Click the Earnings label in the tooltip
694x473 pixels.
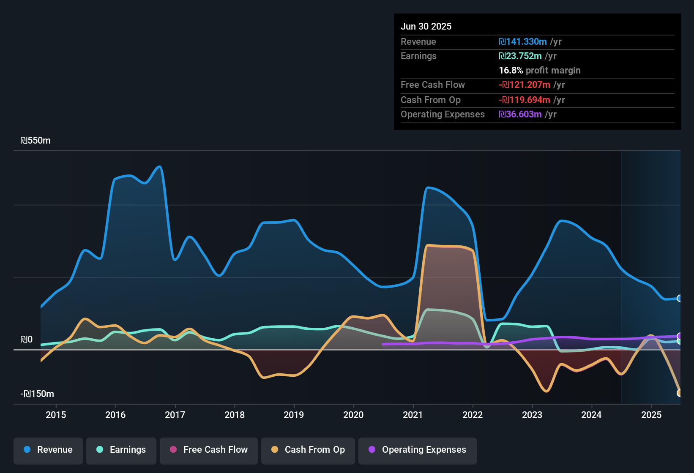(x=418, y=56)
